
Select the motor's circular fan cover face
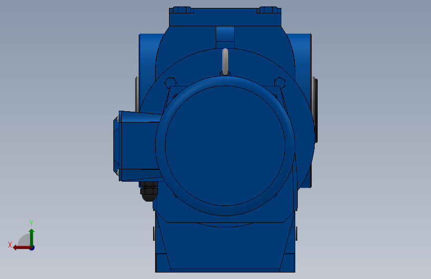[x=225, y=145]
